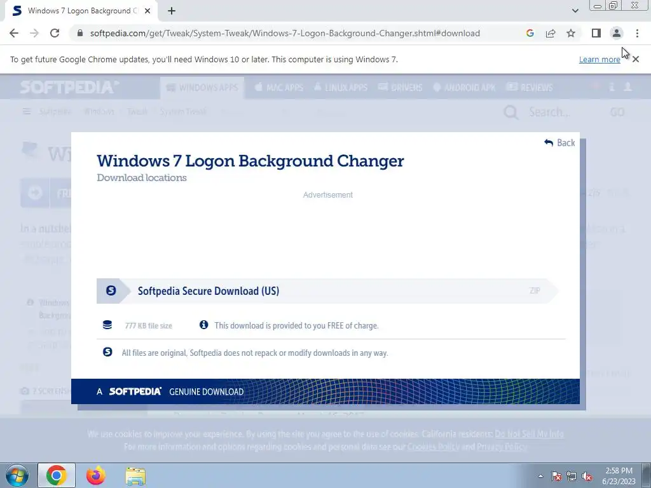This screenshot has height=488, width=651.
Task: Click the search magnifier icon
Action: 511,112
